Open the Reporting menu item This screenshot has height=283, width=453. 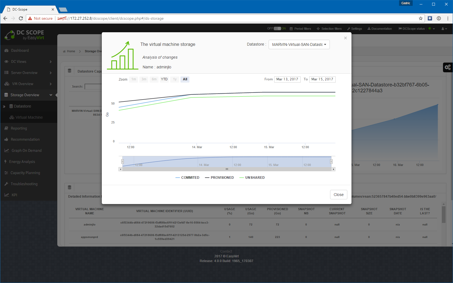pyautogui.click(x=19, y=128)
